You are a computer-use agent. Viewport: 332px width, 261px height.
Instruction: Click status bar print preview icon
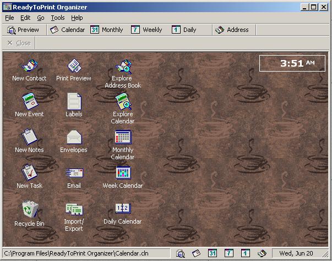tap(181, 253)
